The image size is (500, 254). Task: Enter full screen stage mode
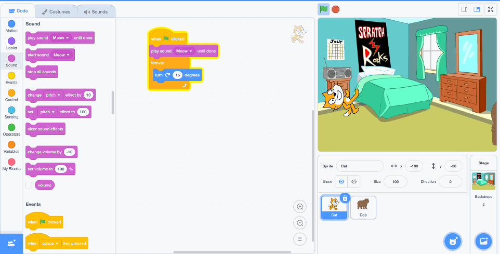(491, 9)
